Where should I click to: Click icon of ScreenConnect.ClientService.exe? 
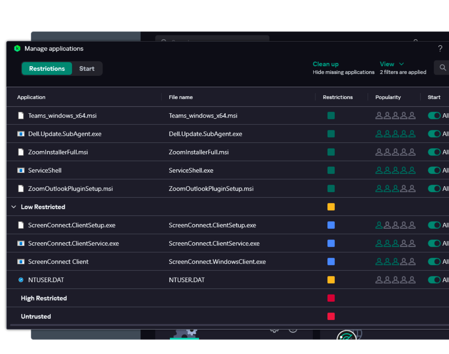pos(21,244)
